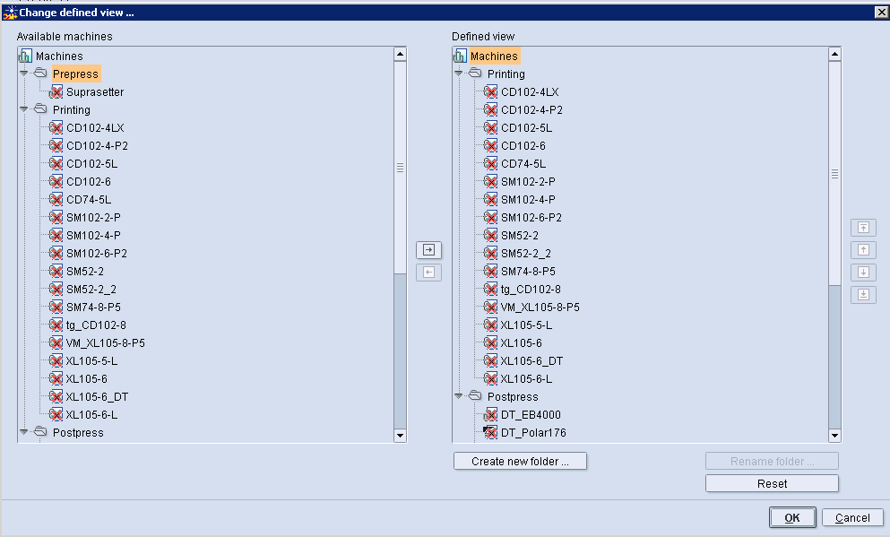This screenshot has height=537, width=890.
Task: Click the CD102-4LX machine icon in Defined view
Action: (x=490, y=91)
